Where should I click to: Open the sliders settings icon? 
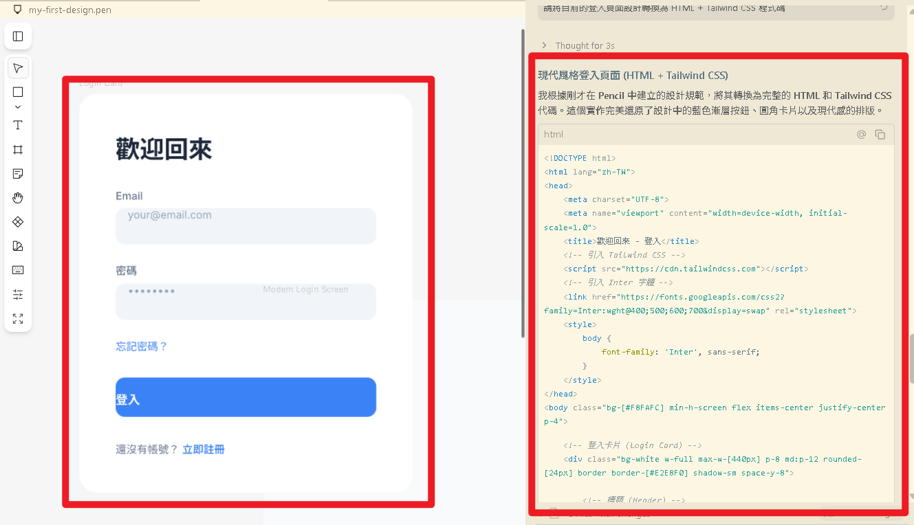(18, 295)
